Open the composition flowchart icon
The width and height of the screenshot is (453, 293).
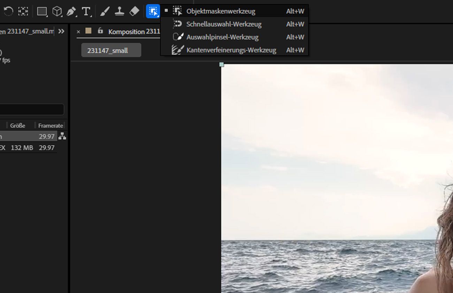(x=62, y=136)
